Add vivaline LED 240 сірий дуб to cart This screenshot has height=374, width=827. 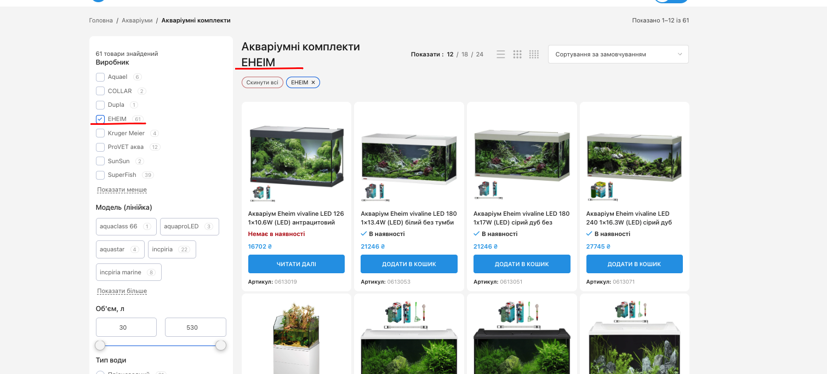tap(635, 264)
